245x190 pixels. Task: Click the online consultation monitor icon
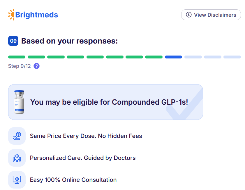coord(17,180)
